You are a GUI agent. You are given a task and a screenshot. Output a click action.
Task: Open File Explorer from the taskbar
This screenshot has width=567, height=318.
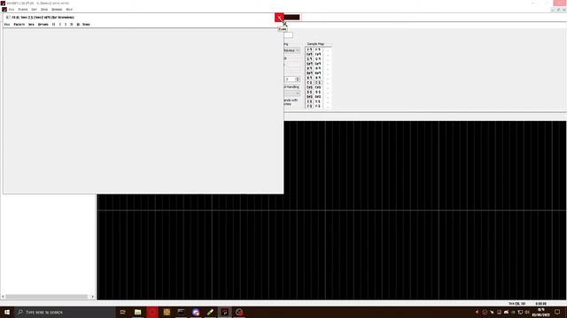(138, 312)
